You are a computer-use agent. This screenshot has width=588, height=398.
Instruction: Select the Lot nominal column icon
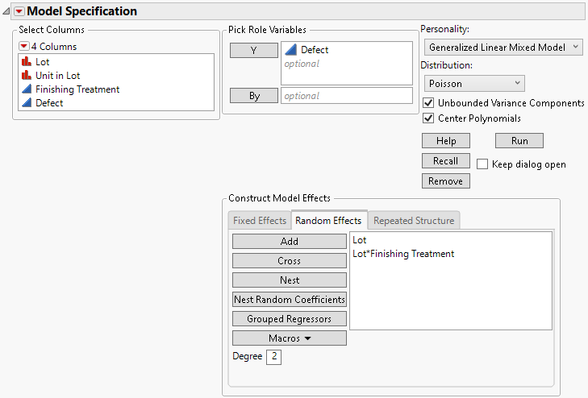pos(26,61)
